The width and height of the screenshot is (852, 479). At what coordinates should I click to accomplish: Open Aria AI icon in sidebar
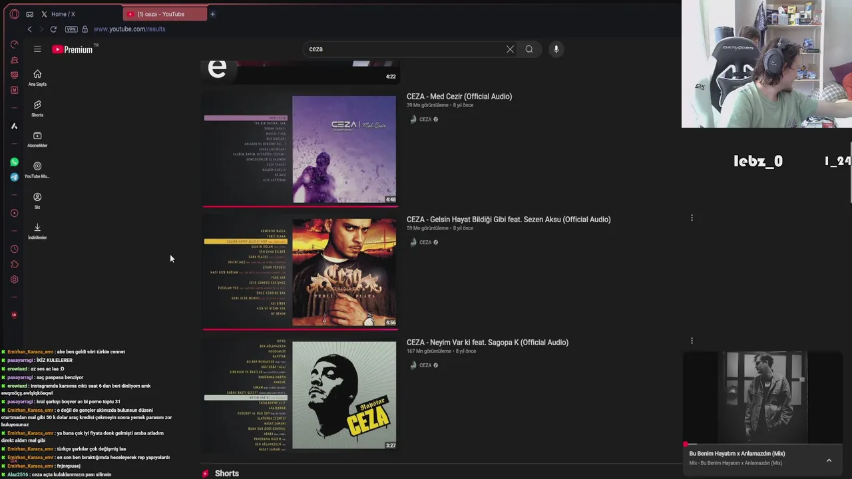pyautogui.click(x=14, y=126)
